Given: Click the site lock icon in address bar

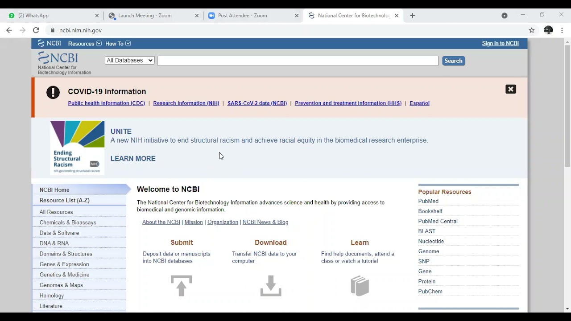Looking at the screenshot, I should point(53,30).
